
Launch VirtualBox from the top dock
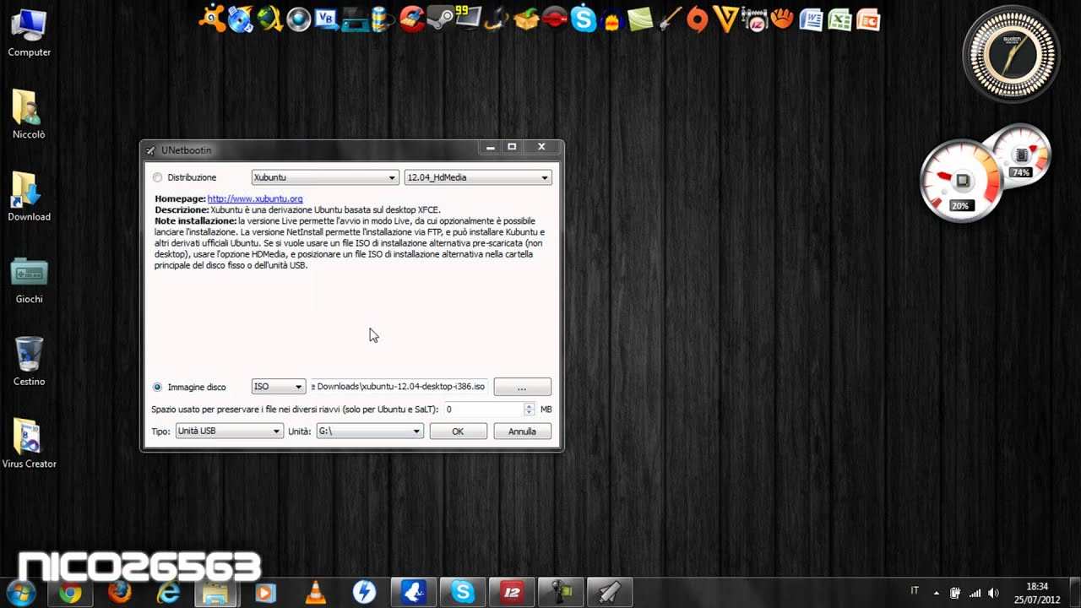327,19
